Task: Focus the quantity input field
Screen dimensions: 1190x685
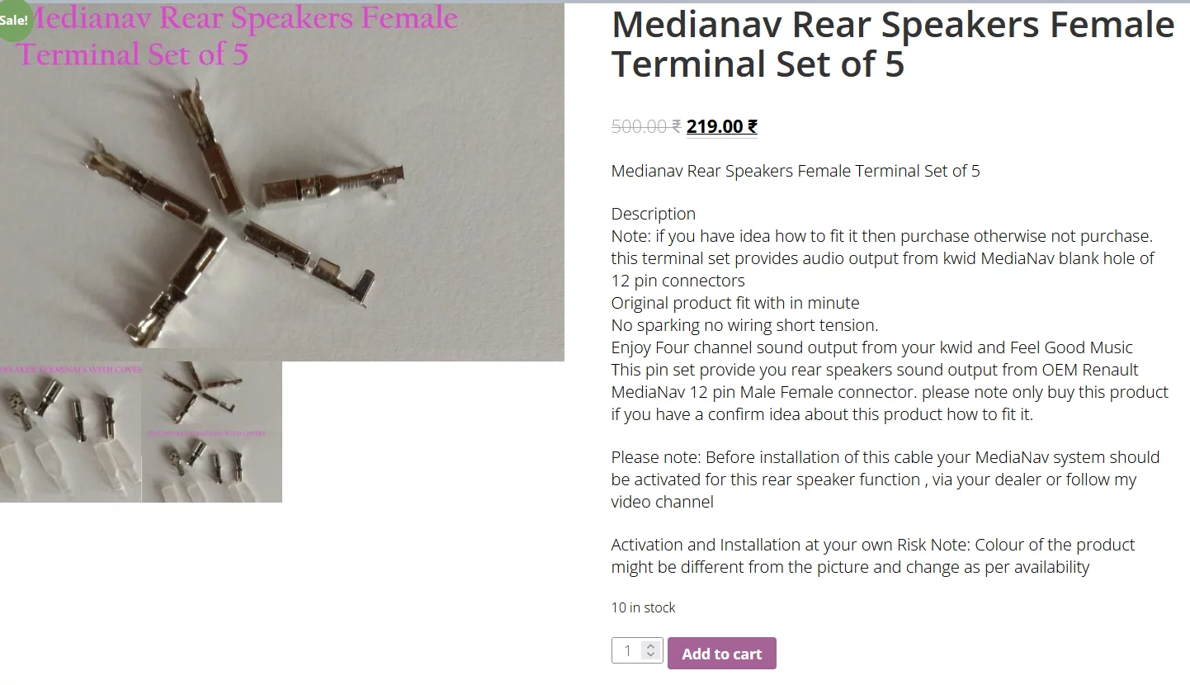Action: pyautogui.click(x=637, y=650)
